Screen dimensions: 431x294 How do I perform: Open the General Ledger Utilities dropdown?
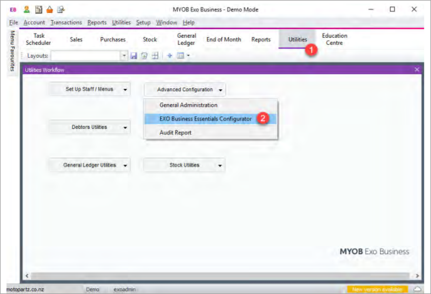[x=126, y=165]
